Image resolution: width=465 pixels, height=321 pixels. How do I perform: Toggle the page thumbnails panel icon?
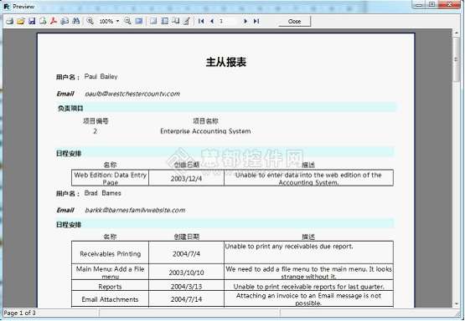(x=164, y=21)
